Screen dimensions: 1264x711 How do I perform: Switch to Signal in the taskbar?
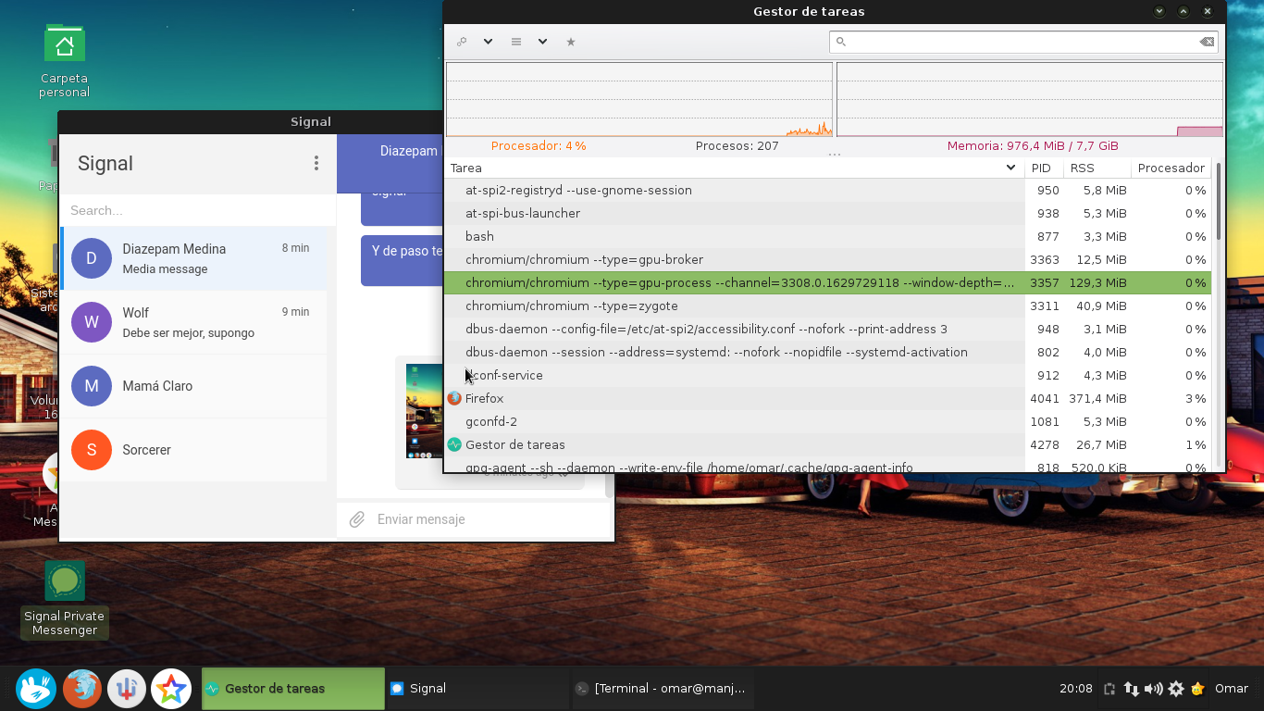point(477,688)
